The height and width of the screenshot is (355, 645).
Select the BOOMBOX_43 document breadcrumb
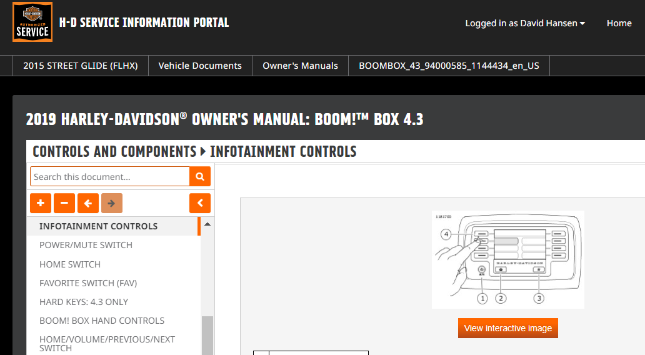449,66
